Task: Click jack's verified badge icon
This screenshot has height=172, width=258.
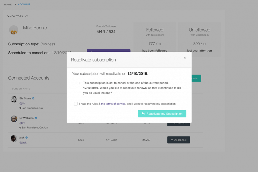Action: (x=26, y=137)
